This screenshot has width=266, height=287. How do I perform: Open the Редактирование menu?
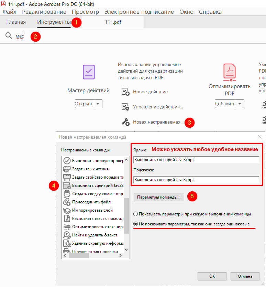tap(44, 12)
